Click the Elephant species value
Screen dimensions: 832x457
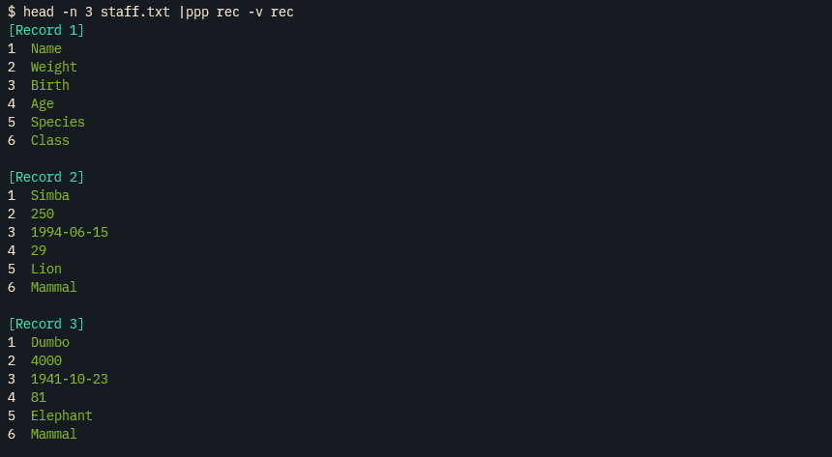tap(62, 416)
